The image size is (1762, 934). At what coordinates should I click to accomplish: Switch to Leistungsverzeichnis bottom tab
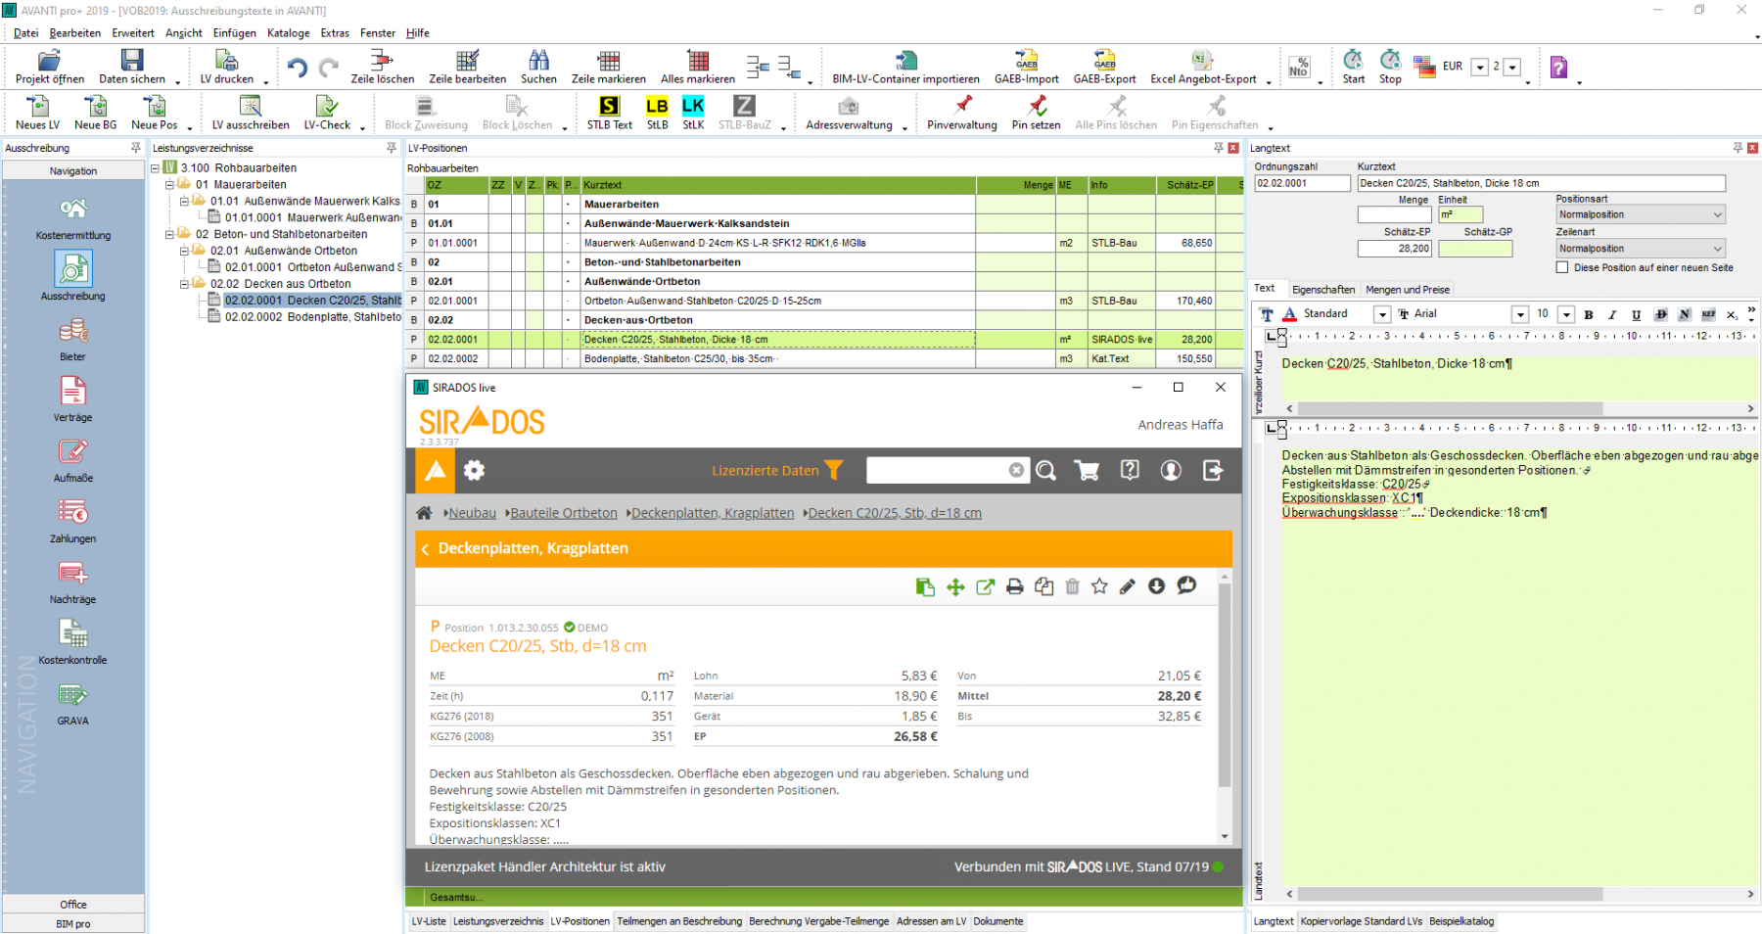pyautogui.click(x=498, y=921)
